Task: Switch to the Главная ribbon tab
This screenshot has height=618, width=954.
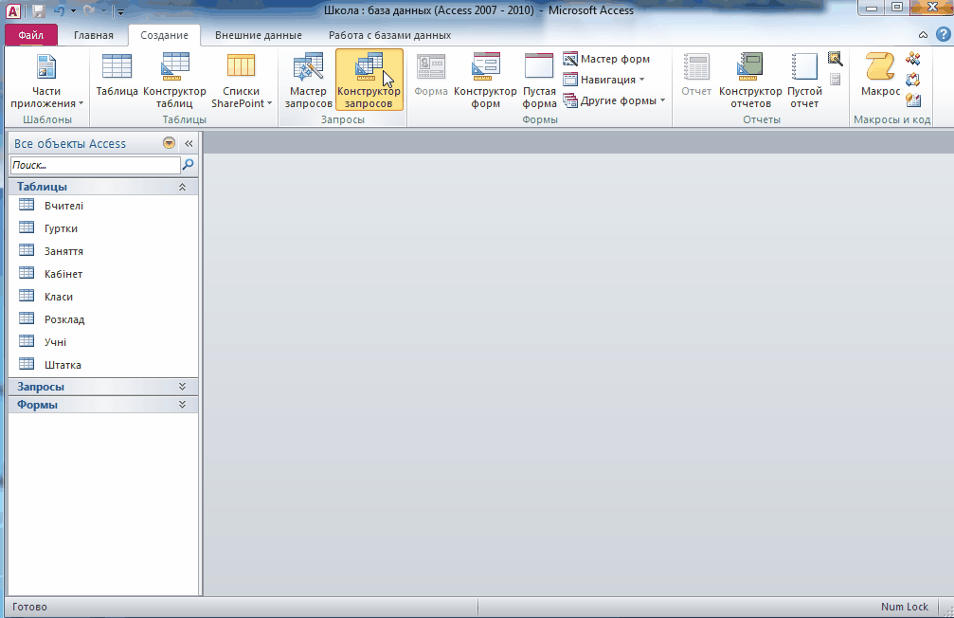Action: [x=94, y=35]
